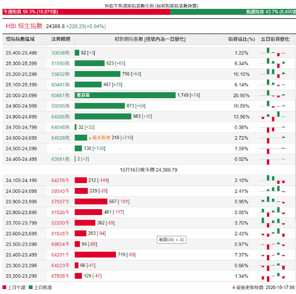296x294 pixels.
Task: Click the index change +228.25(+0.94%)
Action: coord(86,26)
